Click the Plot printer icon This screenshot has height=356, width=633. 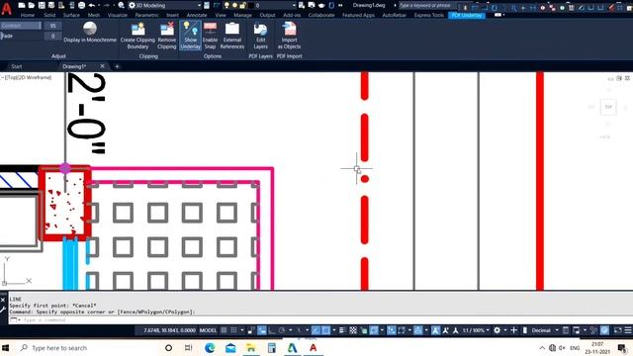coord(81,5)
